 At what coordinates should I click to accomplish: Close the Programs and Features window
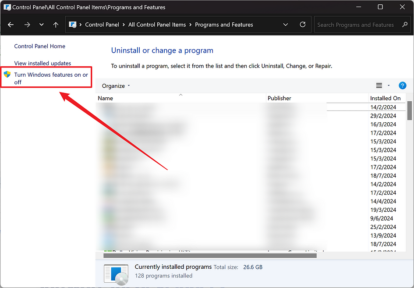point(402,7)
